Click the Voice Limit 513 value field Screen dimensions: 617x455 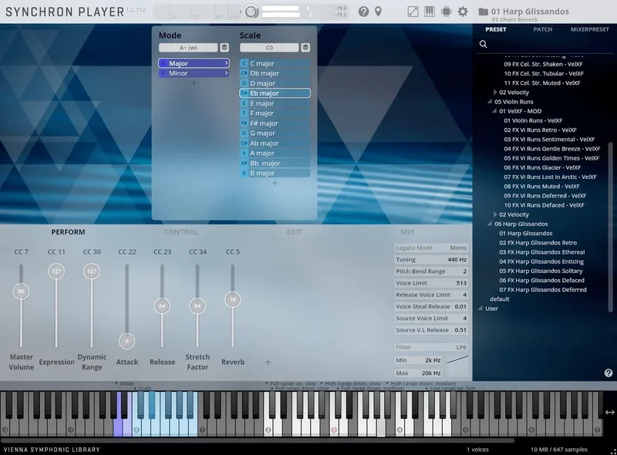click(431, 283)
